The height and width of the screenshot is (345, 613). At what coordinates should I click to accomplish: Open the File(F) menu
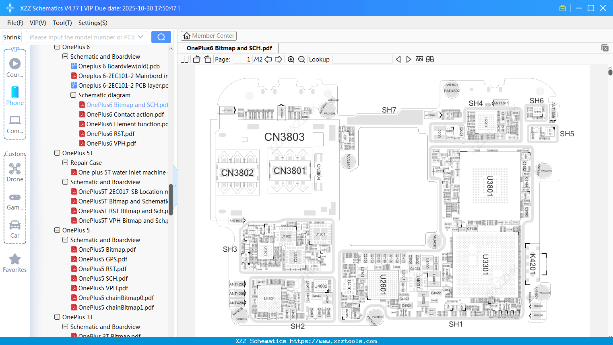pos(15,23)
